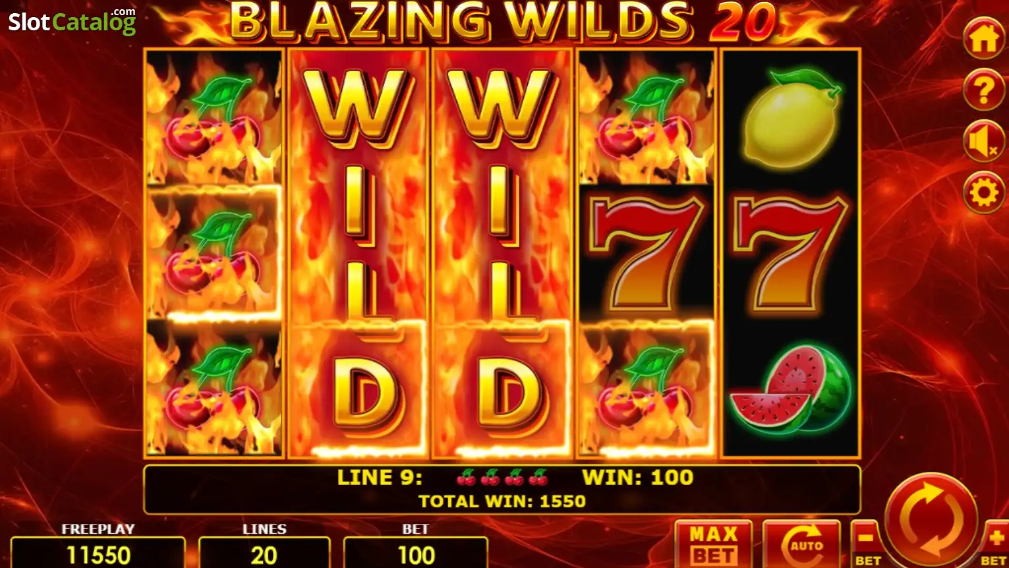
Task: Open the help question mark icon
Action: tap(983, 90)
